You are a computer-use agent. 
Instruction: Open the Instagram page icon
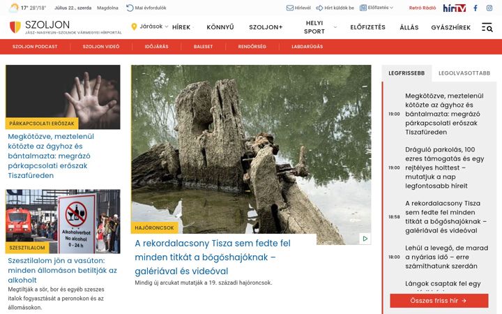(x=489, y=8)
